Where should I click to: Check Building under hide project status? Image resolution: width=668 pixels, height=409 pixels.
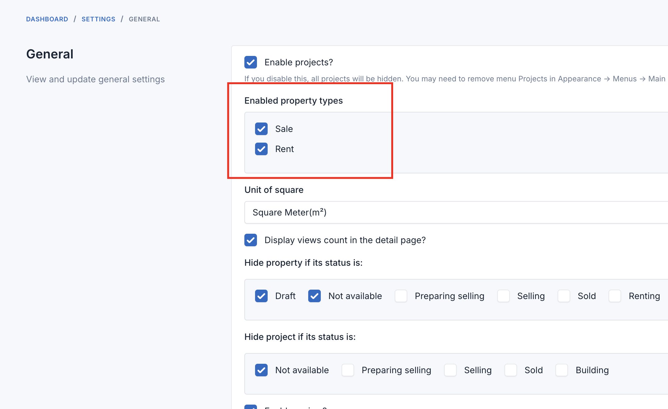coord(562,370)
